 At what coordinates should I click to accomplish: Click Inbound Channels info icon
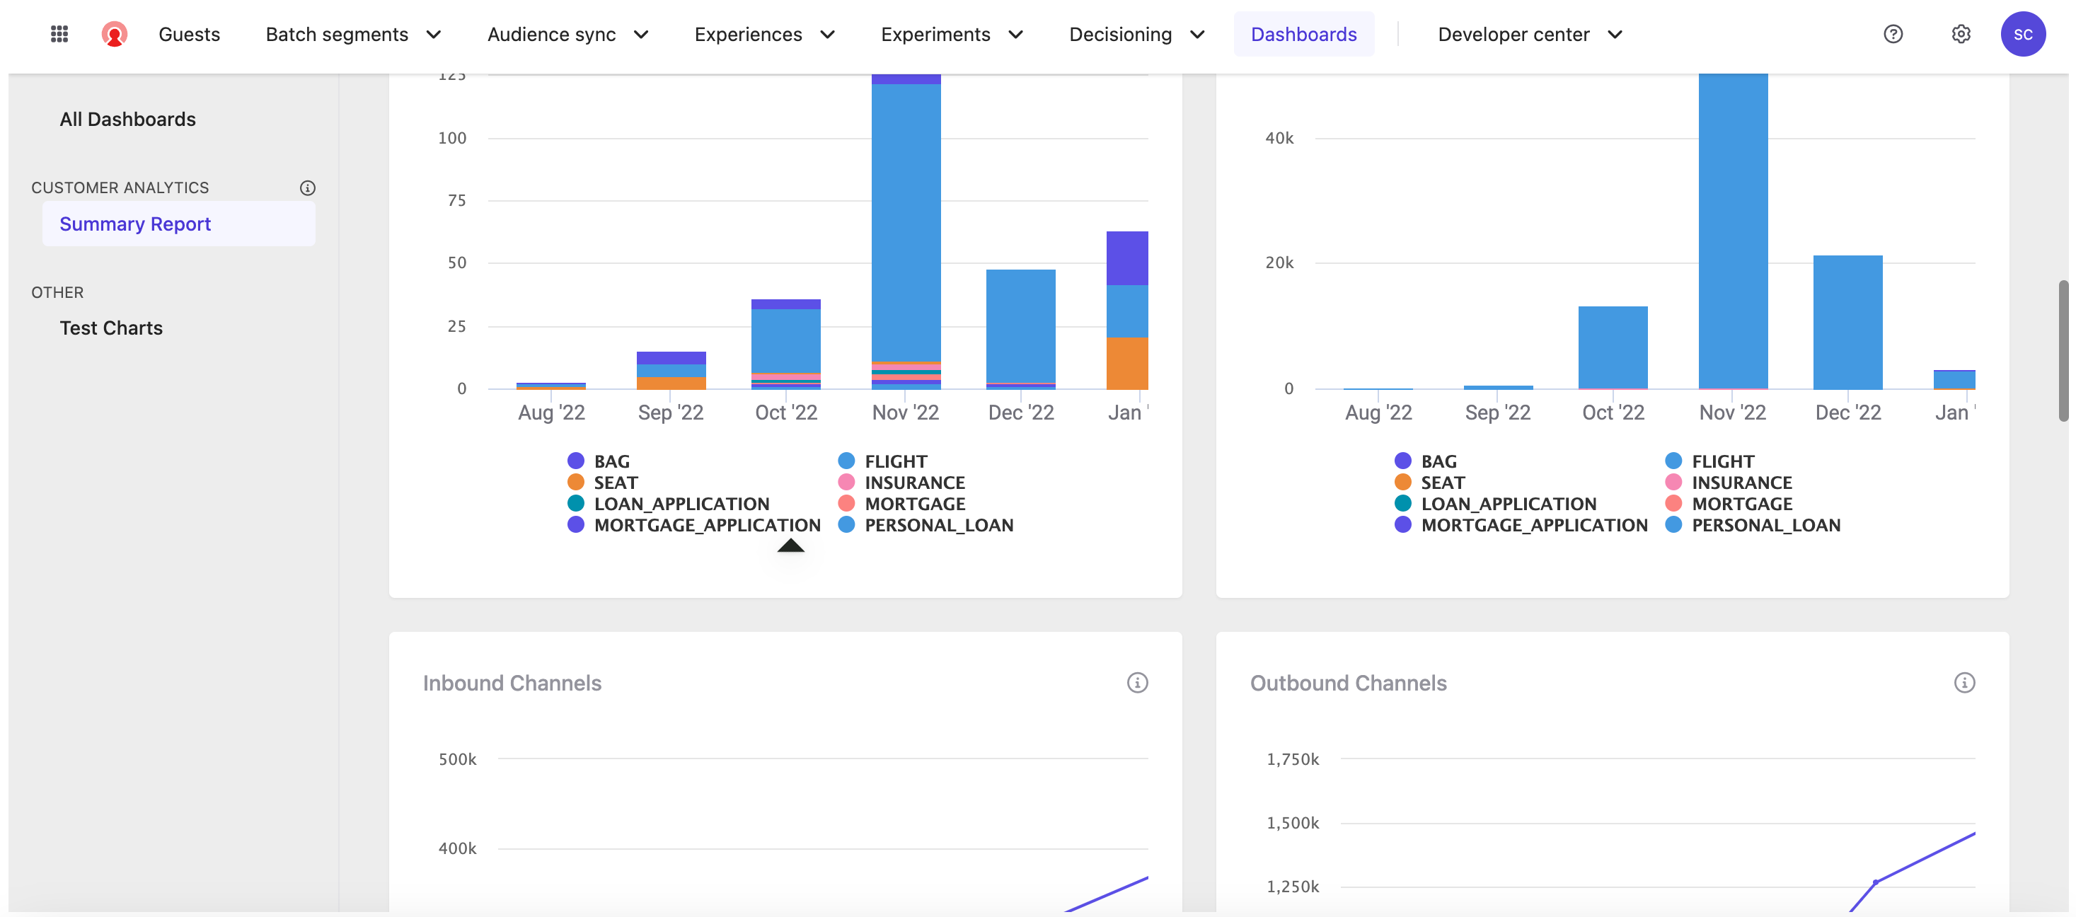pyautogui.click(x=1136, y=683)
